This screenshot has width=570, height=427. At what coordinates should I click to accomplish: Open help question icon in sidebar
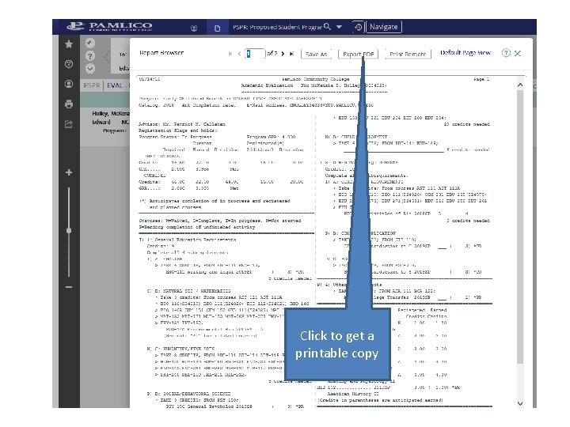pyautogui.click(x=69, y=64)
